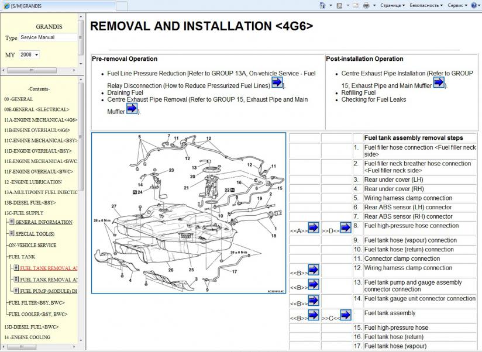Click the fuel tank exploded diagram image
This screenshot has height=352, width=482.
pyautogui.click(x=189, y=213)
